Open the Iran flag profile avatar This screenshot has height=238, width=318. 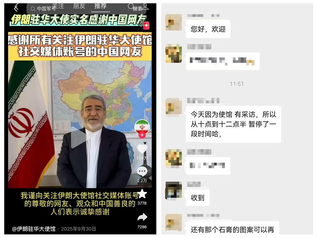tap(142, 127)
